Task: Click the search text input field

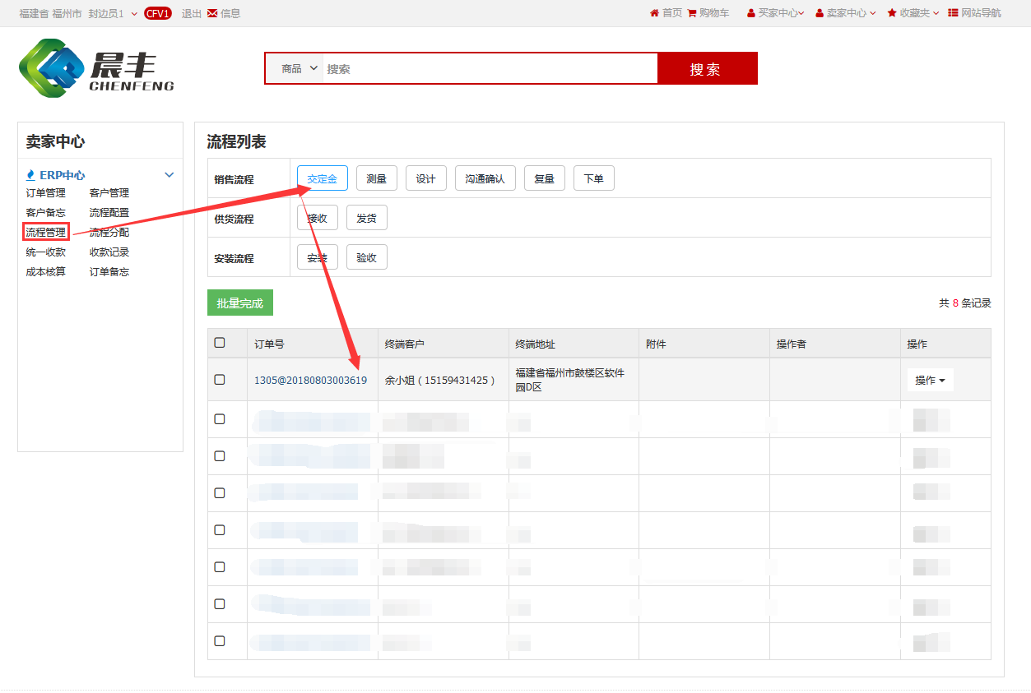Action: [490, 69]
